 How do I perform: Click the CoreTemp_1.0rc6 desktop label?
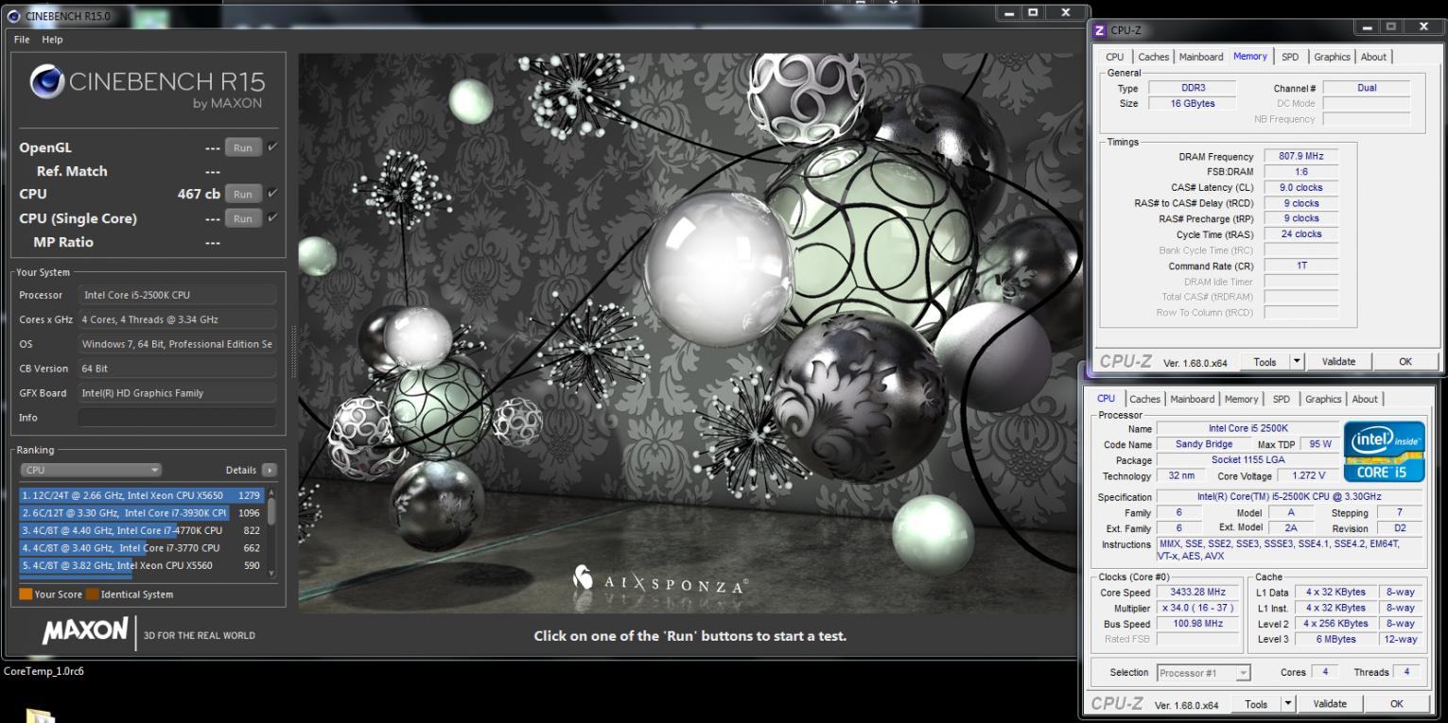[x=44, y=671]
